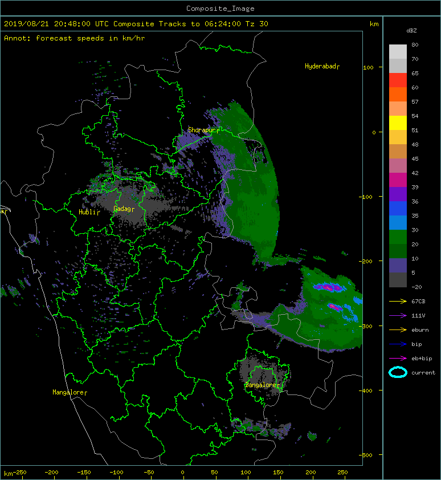Click the violet 39 dBZ swatch

click(x=398, y=194)
